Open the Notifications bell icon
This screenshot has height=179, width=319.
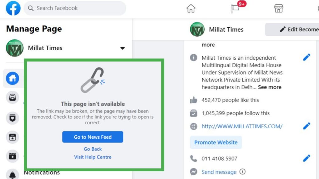(x=12, y=174)
